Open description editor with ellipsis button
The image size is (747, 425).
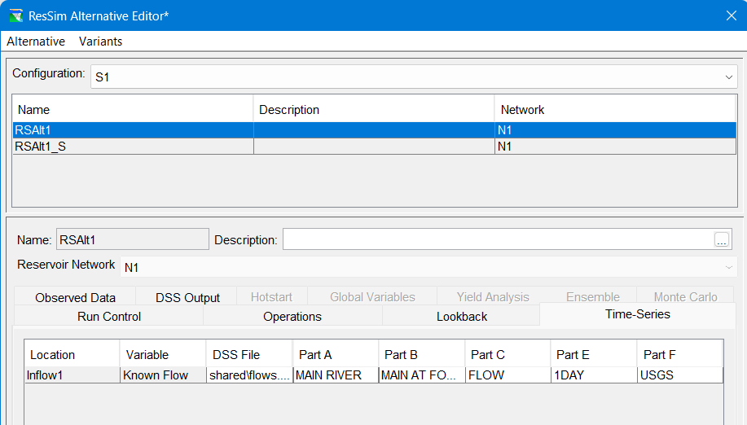coord(722,239)
